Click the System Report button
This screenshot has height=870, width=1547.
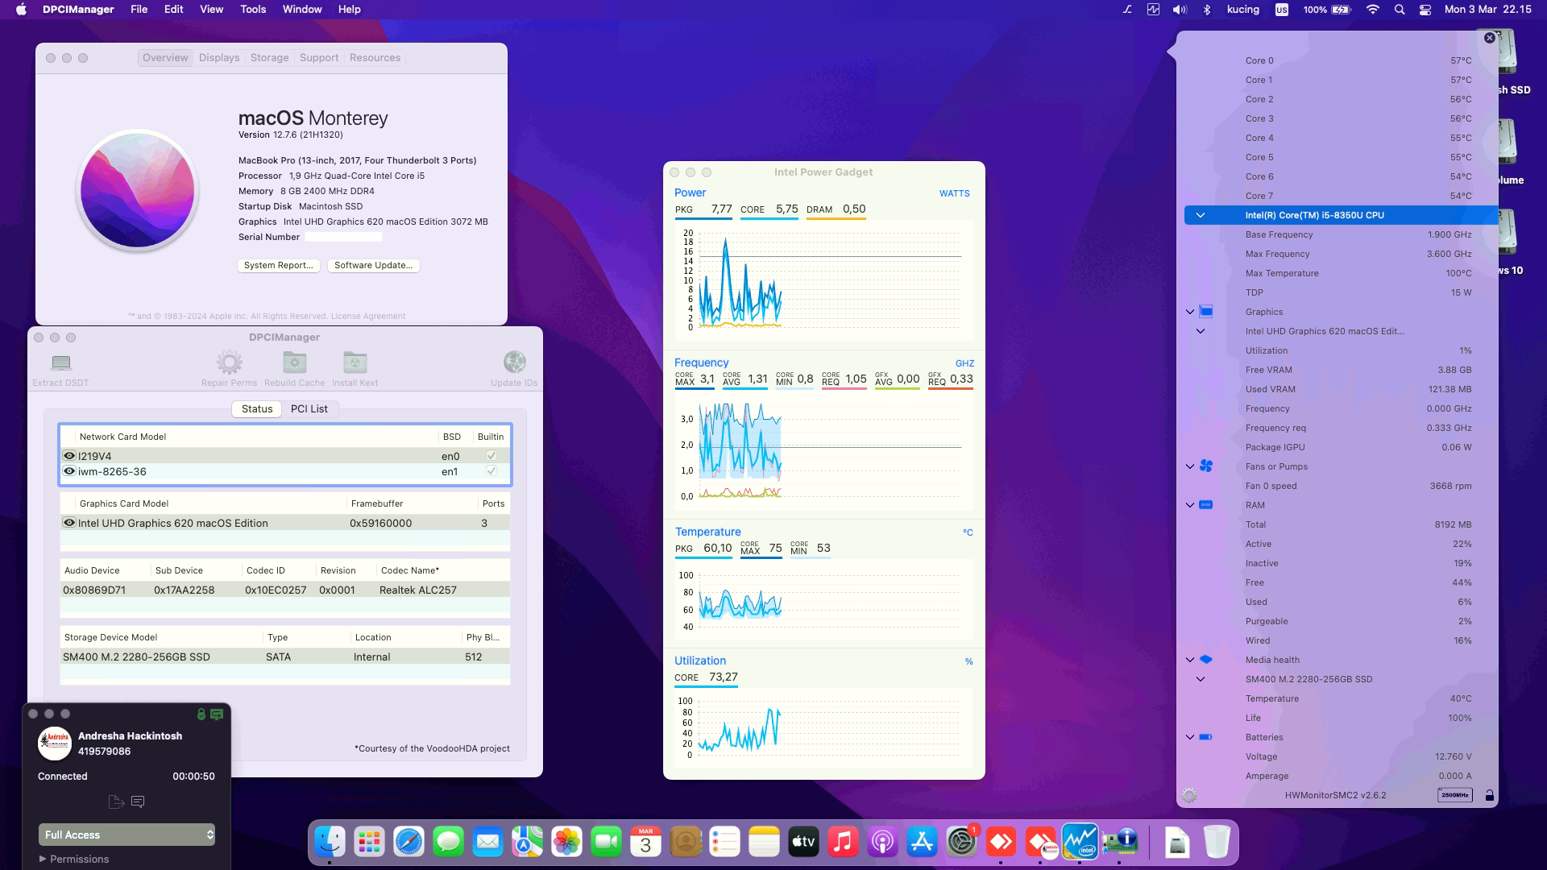[278, 265]
